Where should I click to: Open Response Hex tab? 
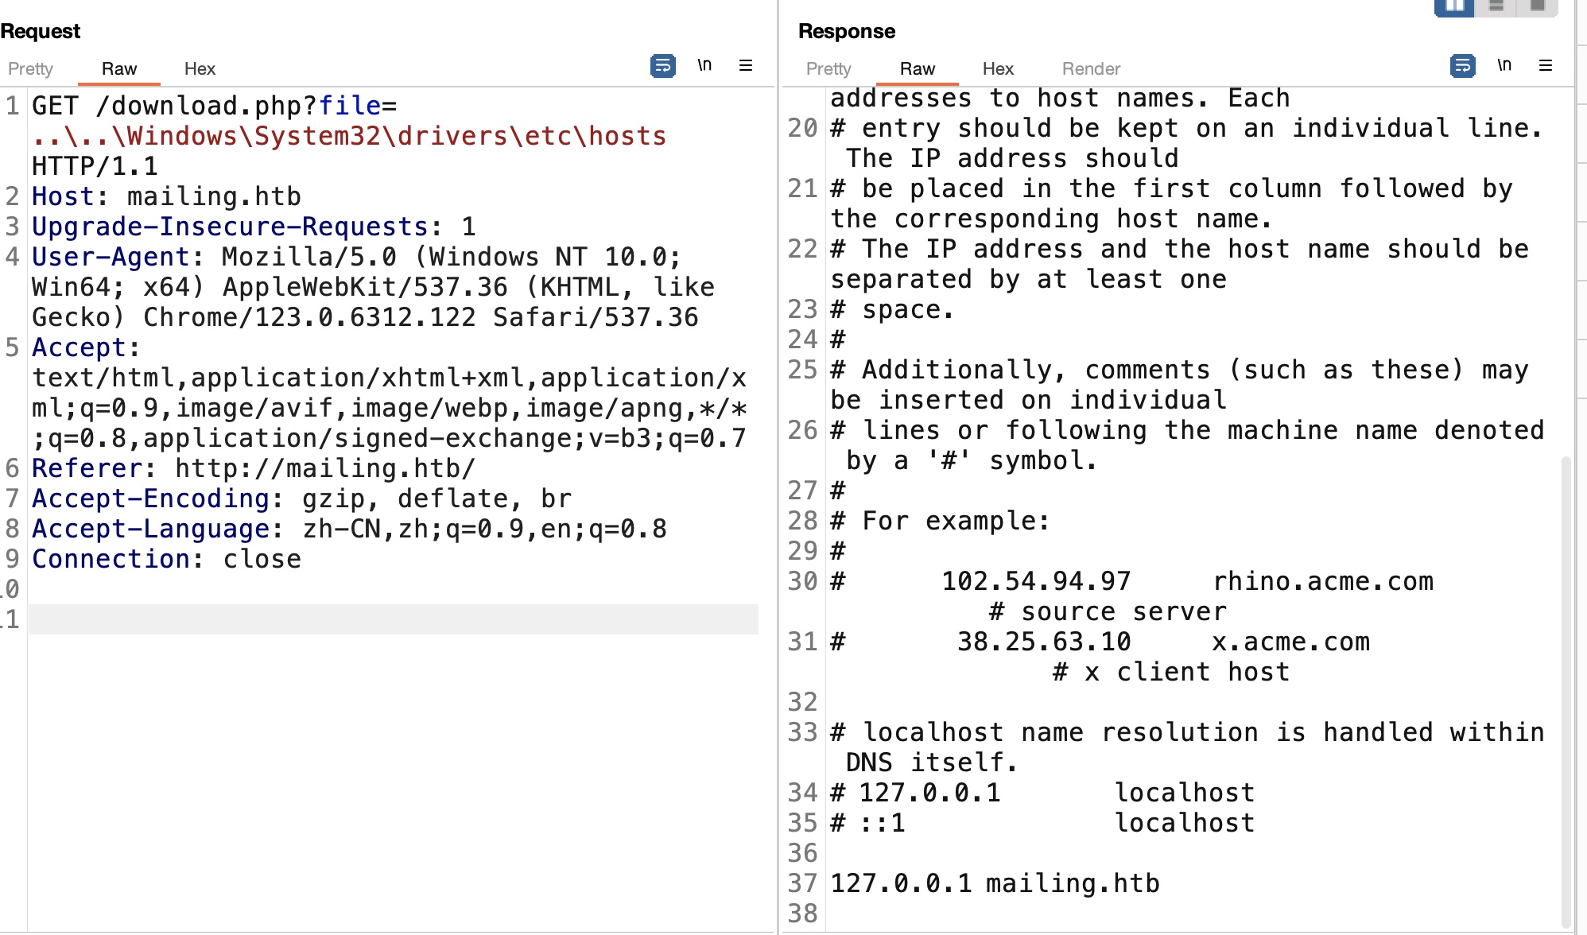(998, 68)
